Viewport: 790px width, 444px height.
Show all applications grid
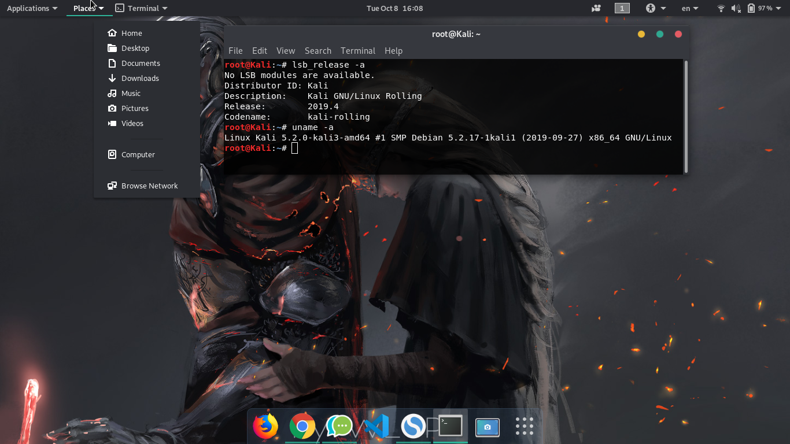tap(525, 427)
